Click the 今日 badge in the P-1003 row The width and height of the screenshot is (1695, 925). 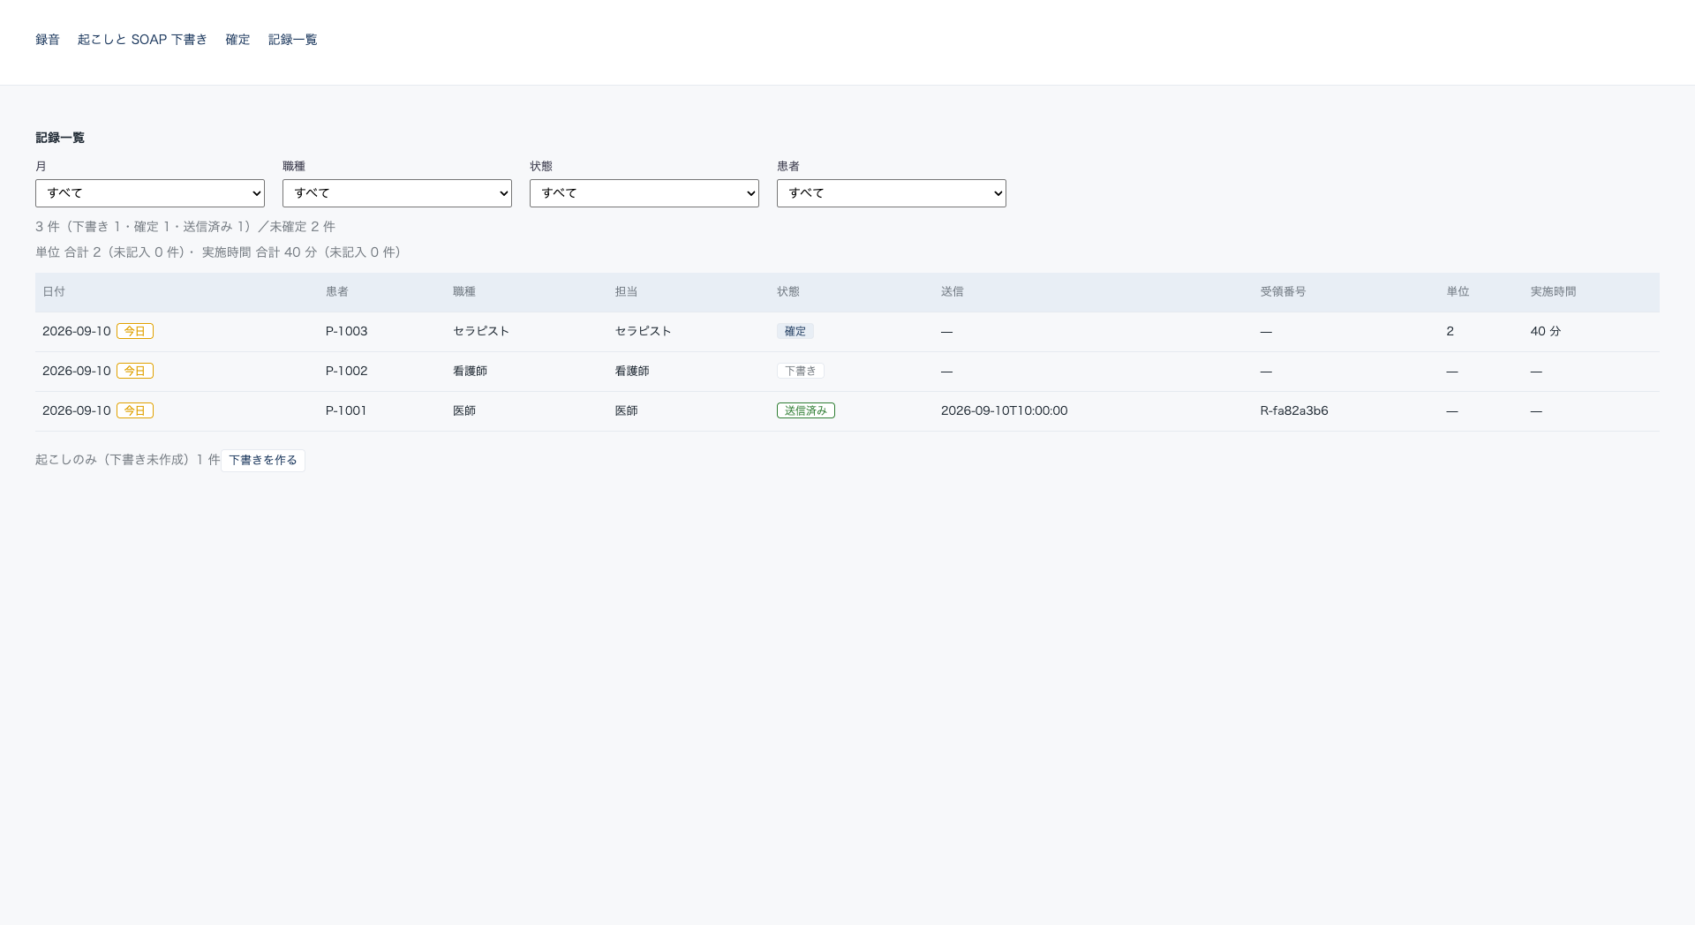[x=135, y=331]
